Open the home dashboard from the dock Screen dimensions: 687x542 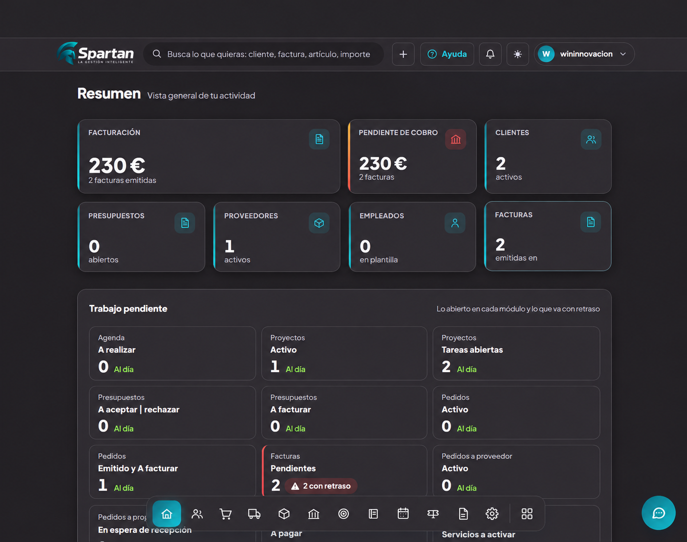[x=167, y=514]
